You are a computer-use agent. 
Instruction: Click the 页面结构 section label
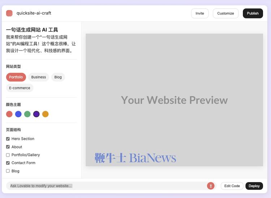pos(13,130)
